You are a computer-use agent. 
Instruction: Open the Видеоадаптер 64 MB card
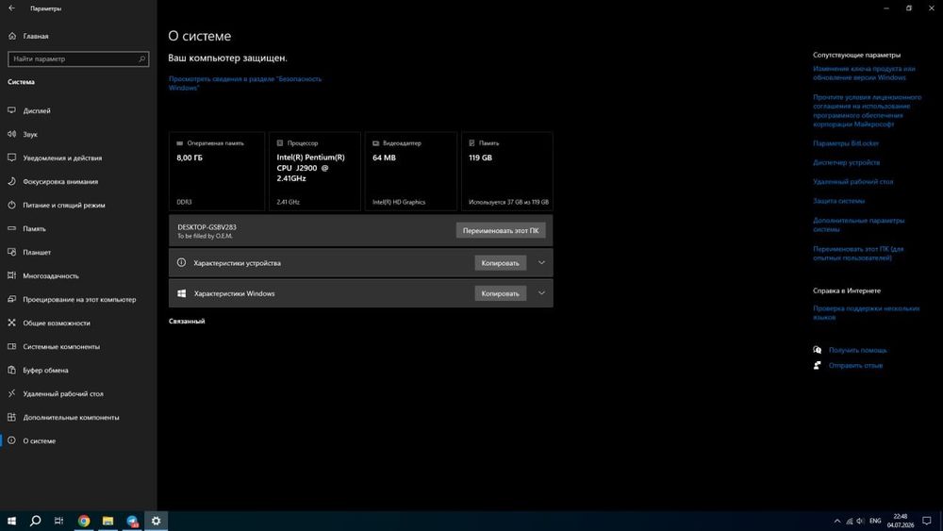(411, 172)
